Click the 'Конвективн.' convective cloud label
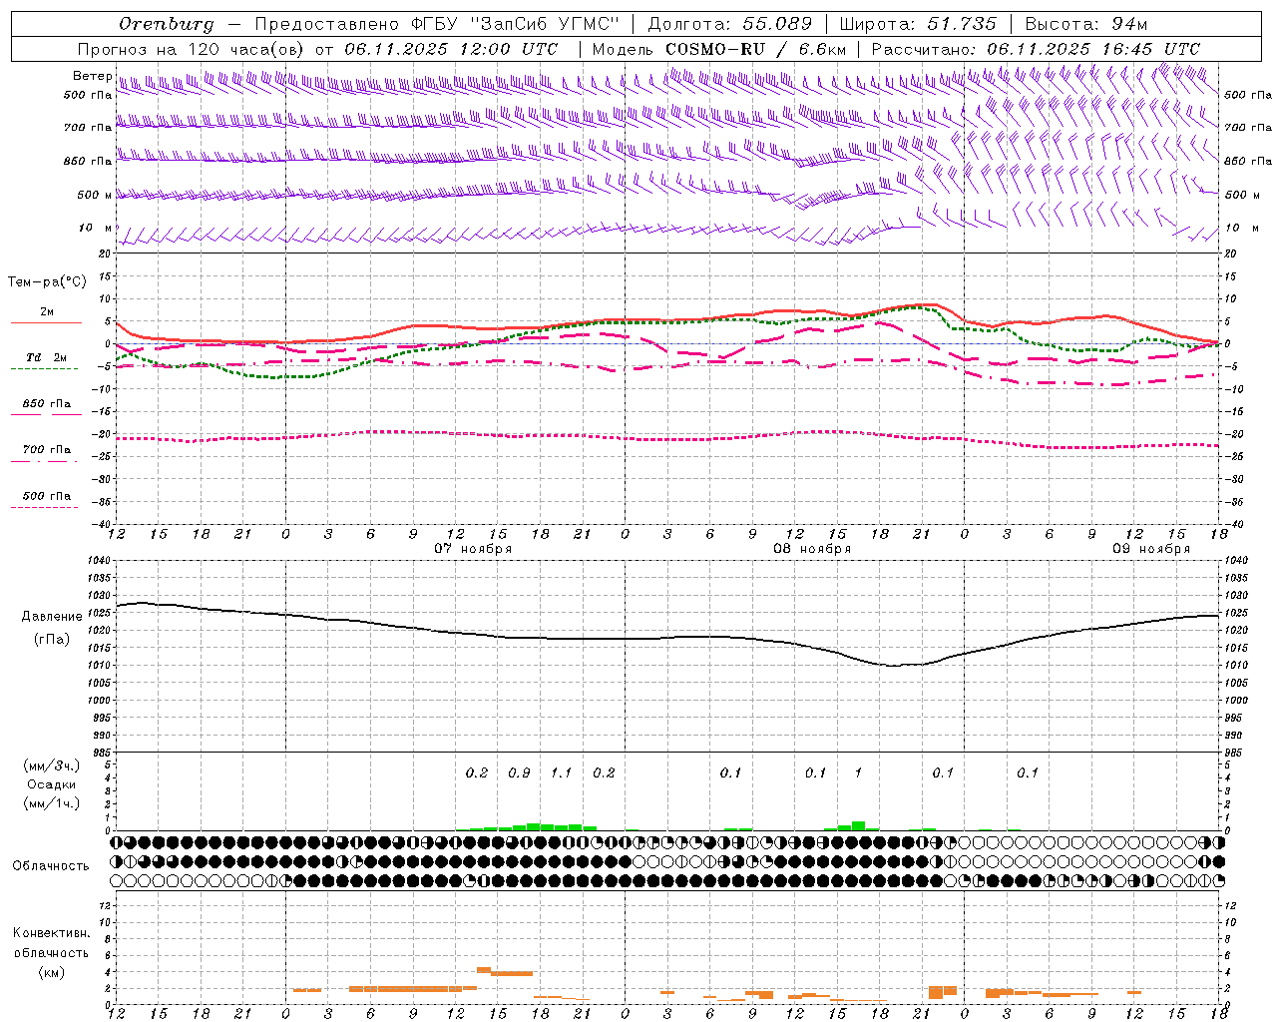 52,933
